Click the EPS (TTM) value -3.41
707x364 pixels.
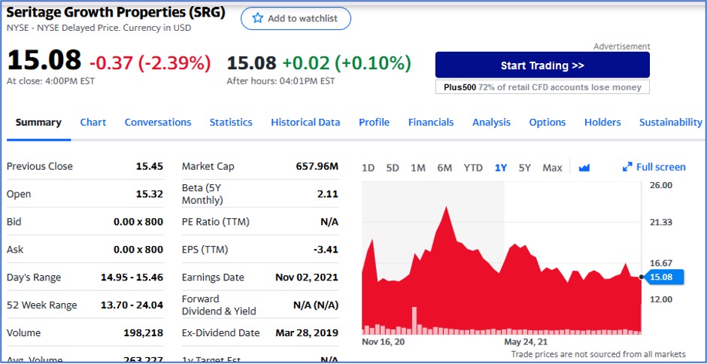pyautogui.click(x=326, y=250)
